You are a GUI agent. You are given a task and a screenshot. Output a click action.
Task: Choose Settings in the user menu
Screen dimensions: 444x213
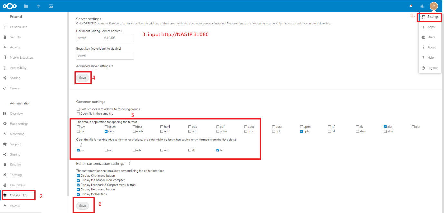coord(430,17)
